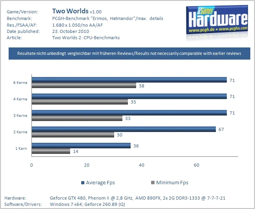The image size is (255, 209).
Task: Click the 2 Kerne average fps blue bar
Action: [x=124, y=129]
